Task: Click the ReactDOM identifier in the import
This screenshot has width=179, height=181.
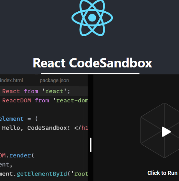Action: pyautogui.click(x=17, y=100)
